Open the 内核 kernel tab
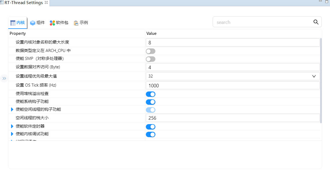330x172 pixels. pos(18,23)
